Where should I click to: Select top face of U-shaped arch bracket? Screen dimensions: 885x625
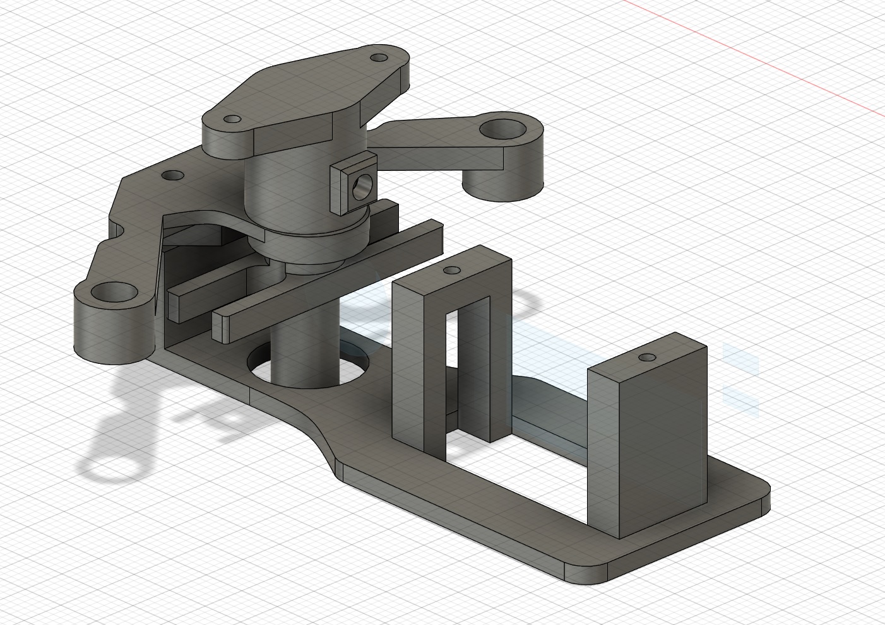452,271
